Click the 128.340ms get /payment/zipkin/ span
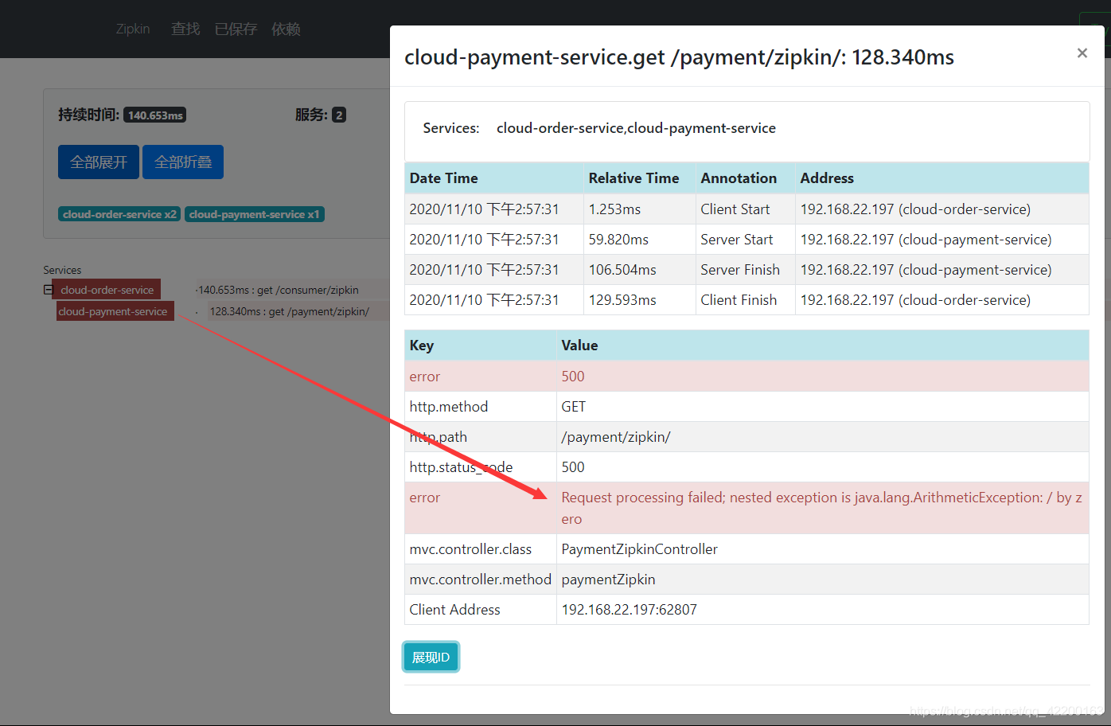 point(290,311)
